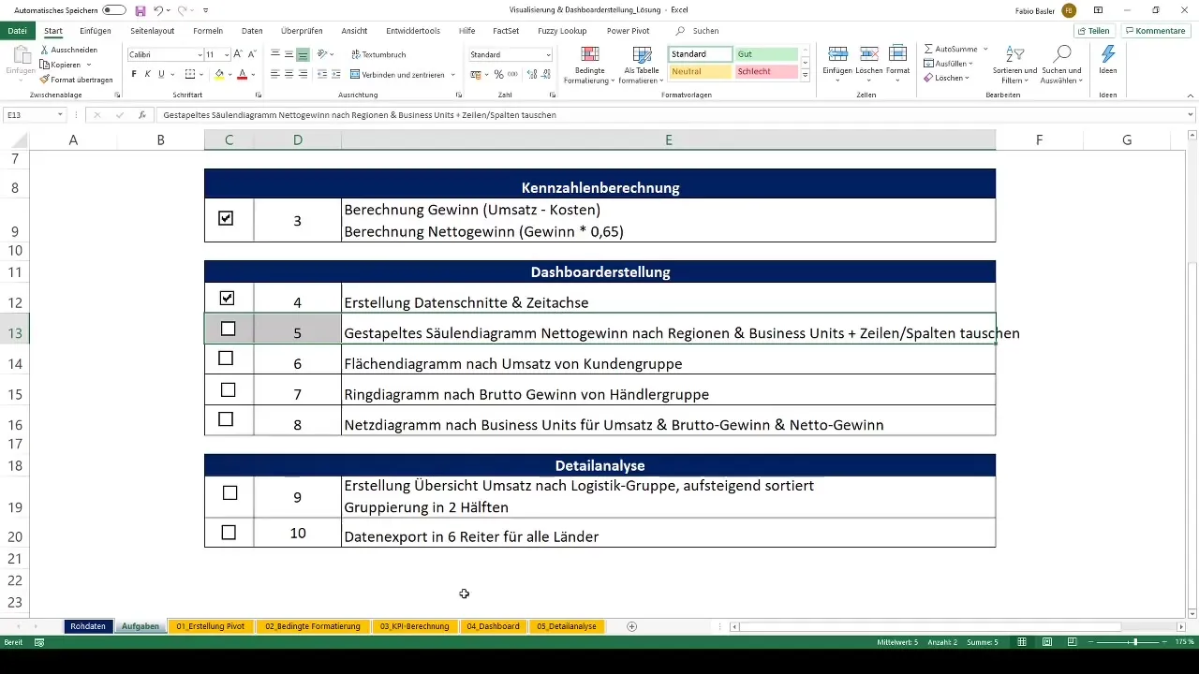Open the Entwicklertools ribbon tab
Screen dimensions: 1199x674
412,31
